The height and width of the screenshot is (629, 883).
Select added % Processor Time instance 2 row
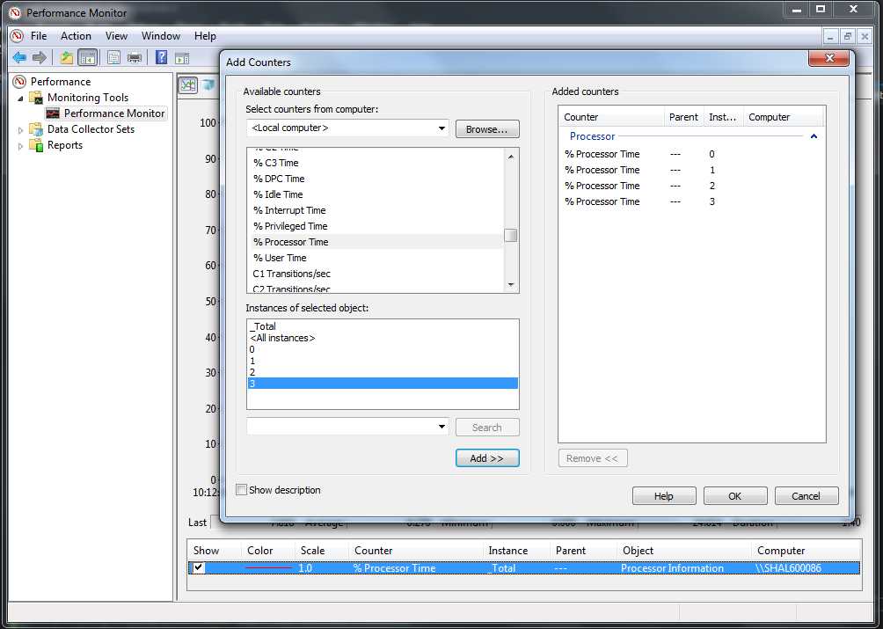tap(691, 186)
